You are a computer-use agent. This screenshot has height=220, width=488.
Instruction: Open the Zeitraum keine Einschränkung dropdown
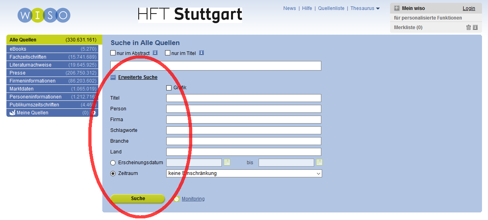[x=244, y=173]
